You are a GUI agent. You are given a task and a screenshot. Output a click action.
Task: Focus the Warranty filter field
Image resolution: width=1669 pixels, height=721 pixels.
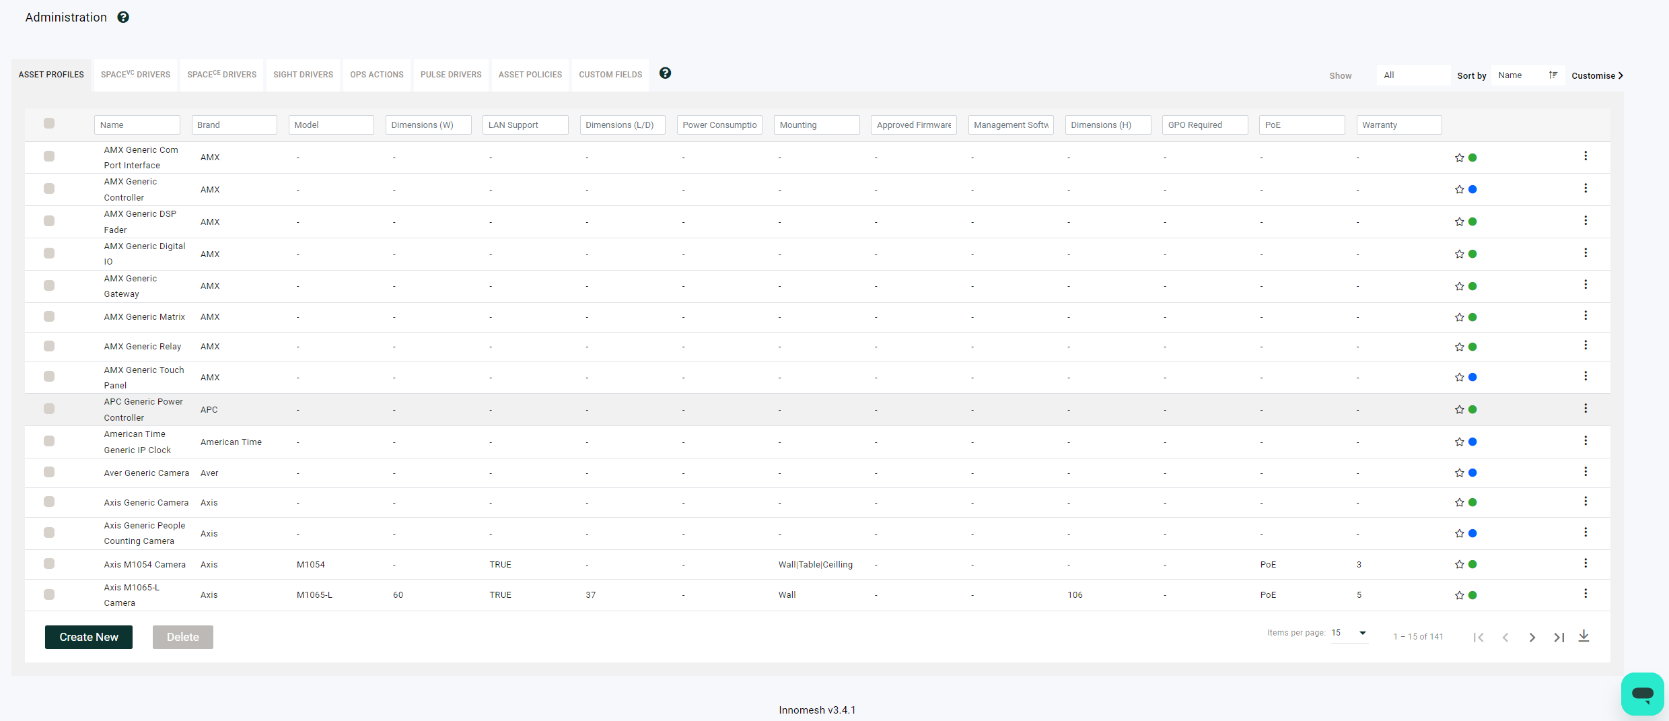coord(1399,125)
